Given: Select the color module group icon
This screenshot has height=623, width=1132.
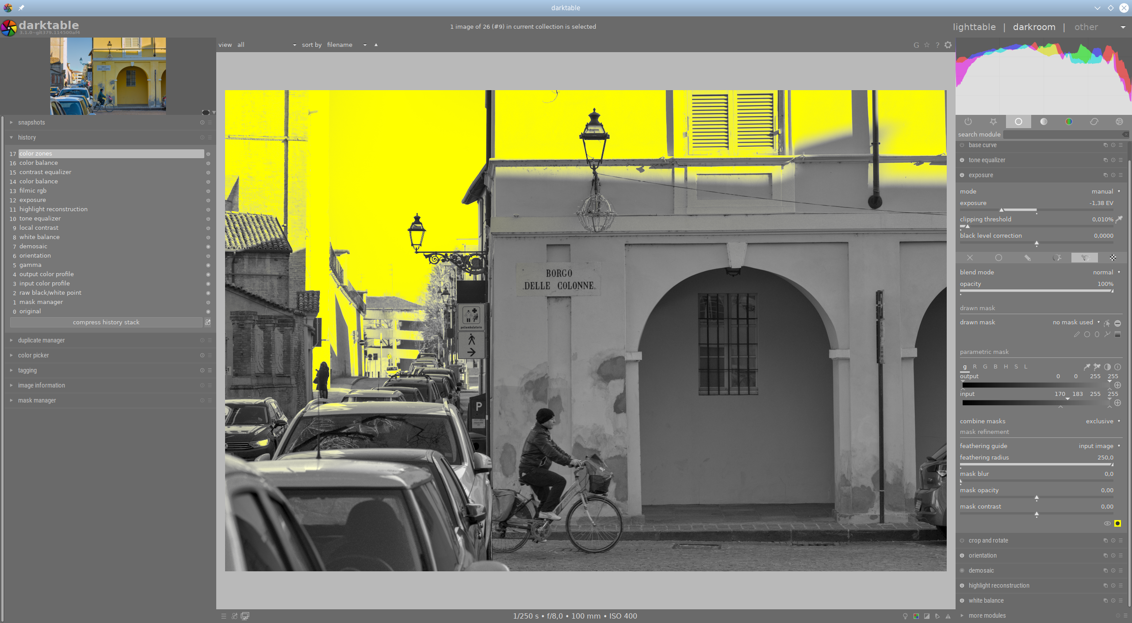Looking at the screenshot, I should click(x=1069, y=122).
